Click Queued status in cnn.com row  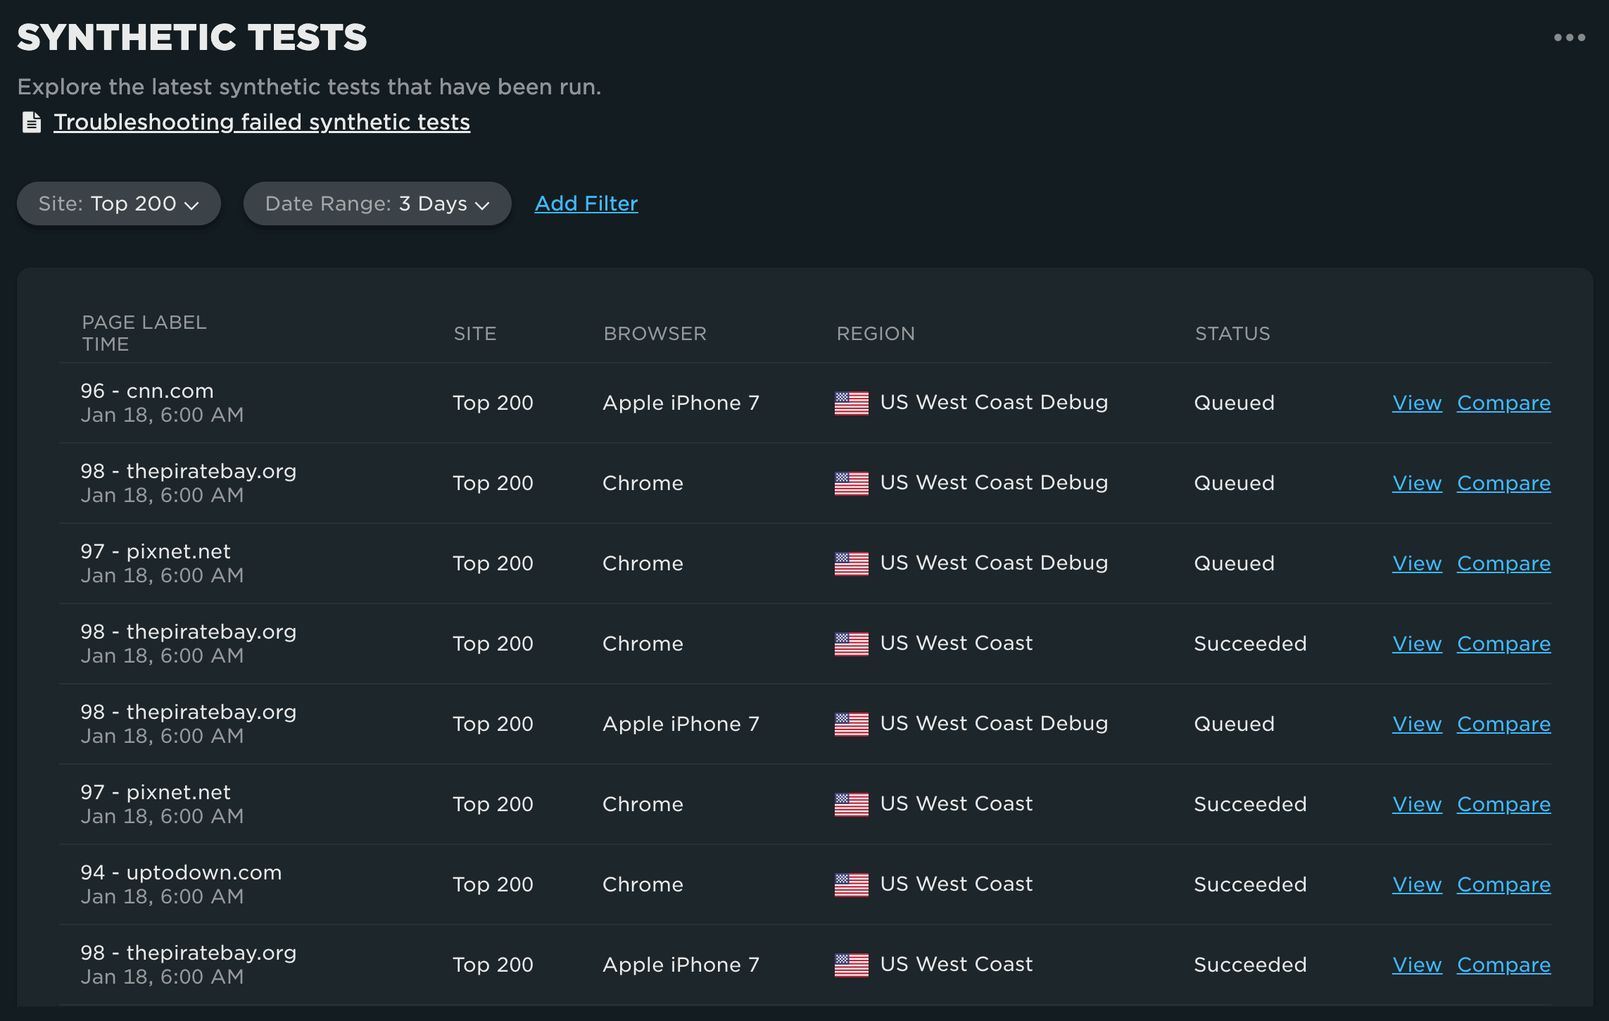tap(1235, 403)
